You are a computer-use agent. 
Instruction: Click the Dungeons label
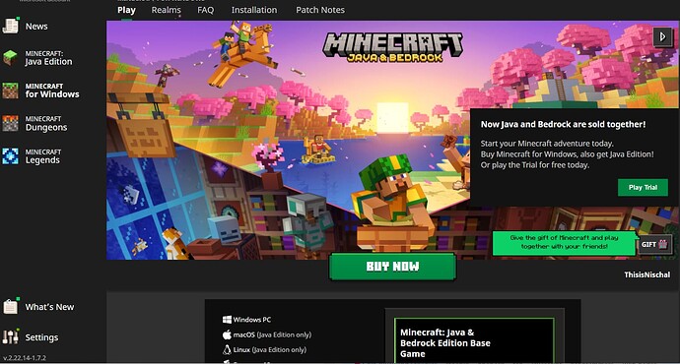pos(46,127)
